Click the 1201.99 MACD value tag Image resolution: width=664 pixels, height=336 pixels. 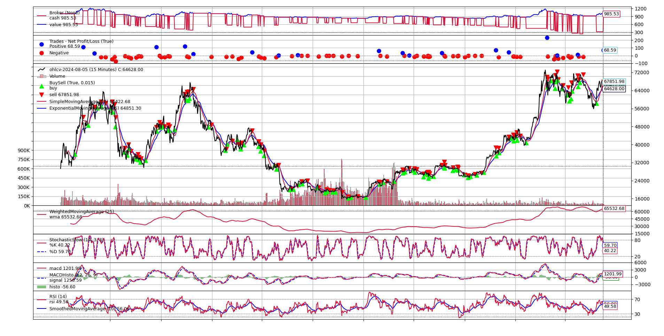click(x=612, y=274)
